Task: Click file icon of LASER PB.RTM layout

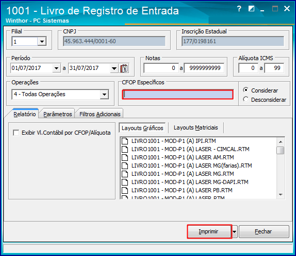Action: pos(125,190)
